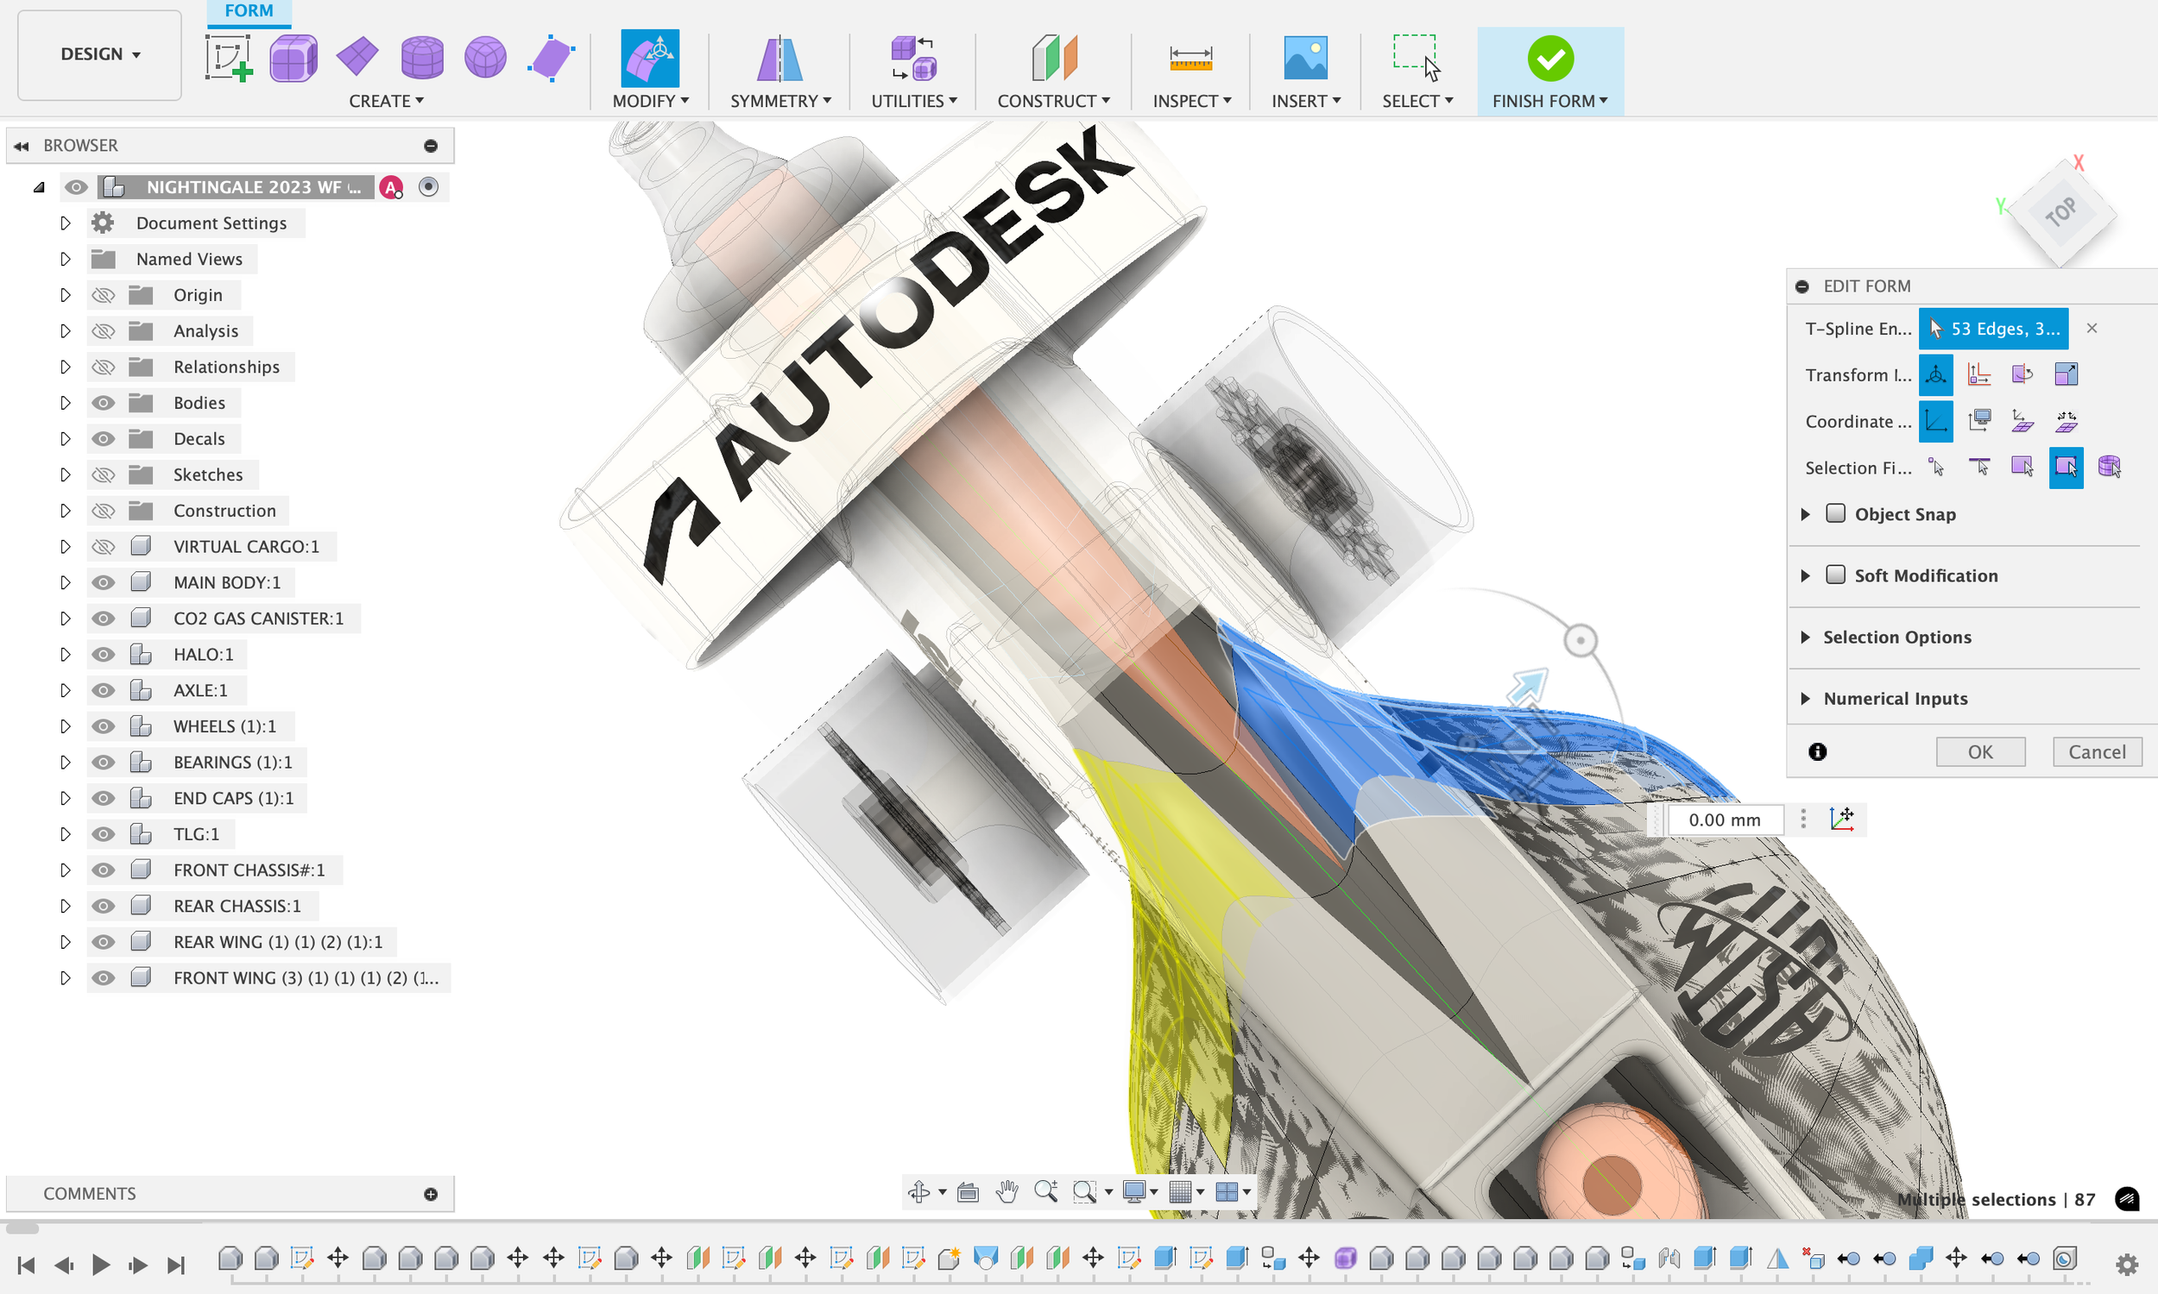The height and width of the screenshot is (1294, 2158).
Task: Enable the Object Snap checkbox
Action: [1835, 513]
